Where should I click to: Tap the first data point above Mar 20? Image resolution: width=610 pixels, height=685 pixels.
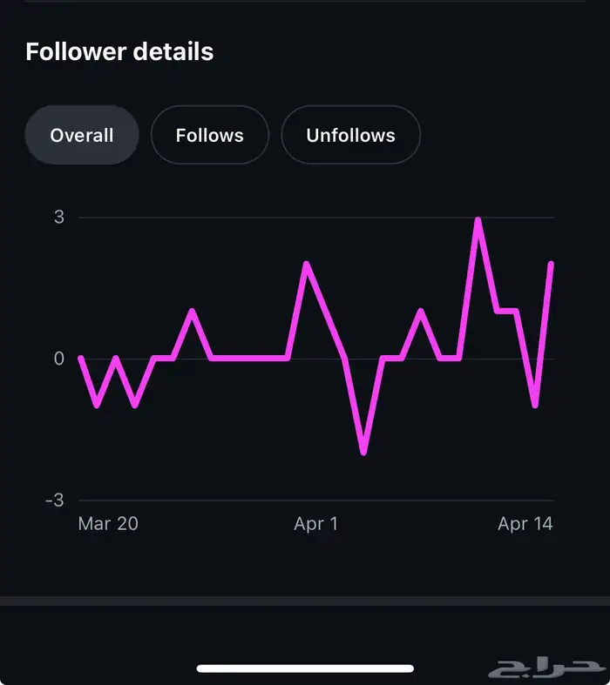(x=81, y=358)
